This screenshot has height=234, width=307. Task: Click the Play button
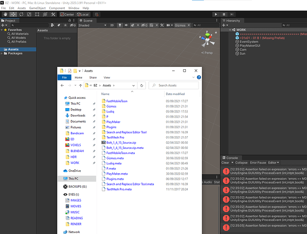click(216, 14)
